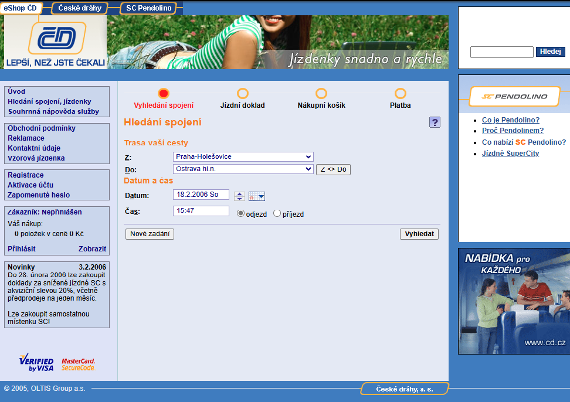Open the help question mark icon
The width and height of the screenshot is (570, 402).
(435, 122)
